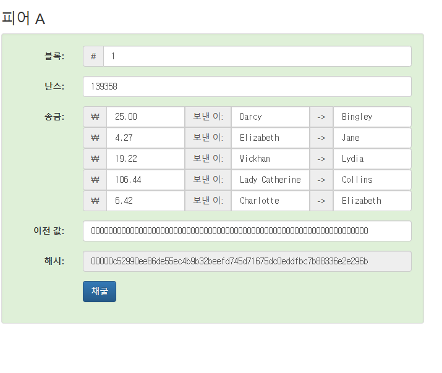Focus the block number field showing 1

pos(257,56)
